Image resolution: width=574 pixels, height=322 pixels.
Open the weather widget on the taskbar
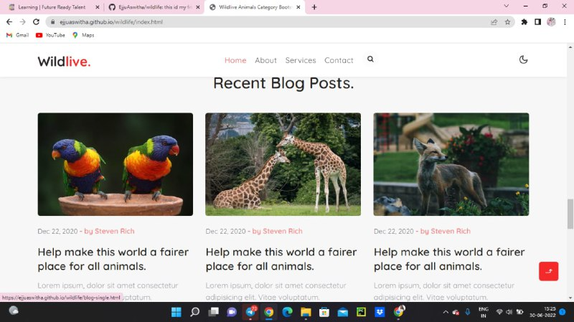[x=14, y=311]
